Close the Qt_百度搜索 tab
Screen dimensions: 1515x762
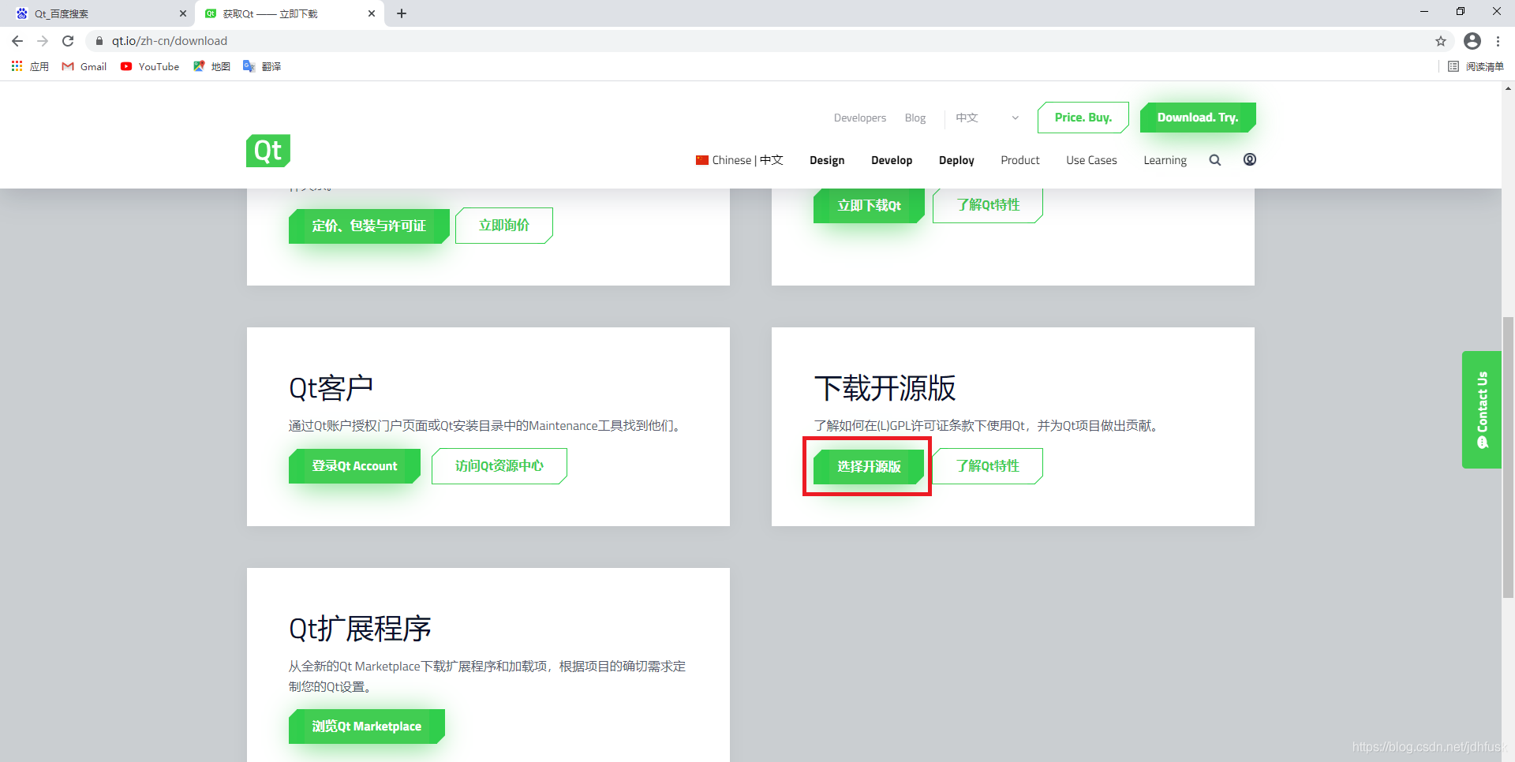[x=183, y=13]
